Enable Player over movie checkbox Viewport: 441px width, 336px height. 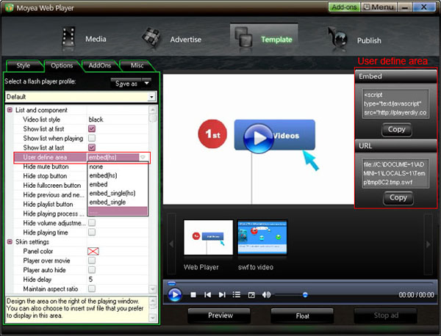pos(92,260)
